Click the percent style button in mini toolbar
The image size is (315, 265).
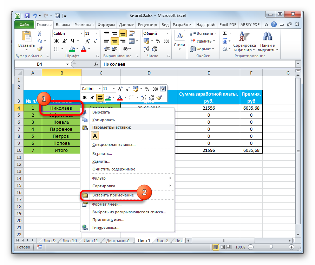click(147, 89)
